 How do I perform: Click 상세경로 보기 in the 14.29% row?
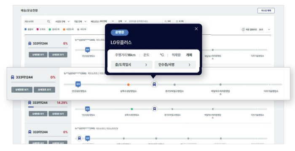[58, 114]
